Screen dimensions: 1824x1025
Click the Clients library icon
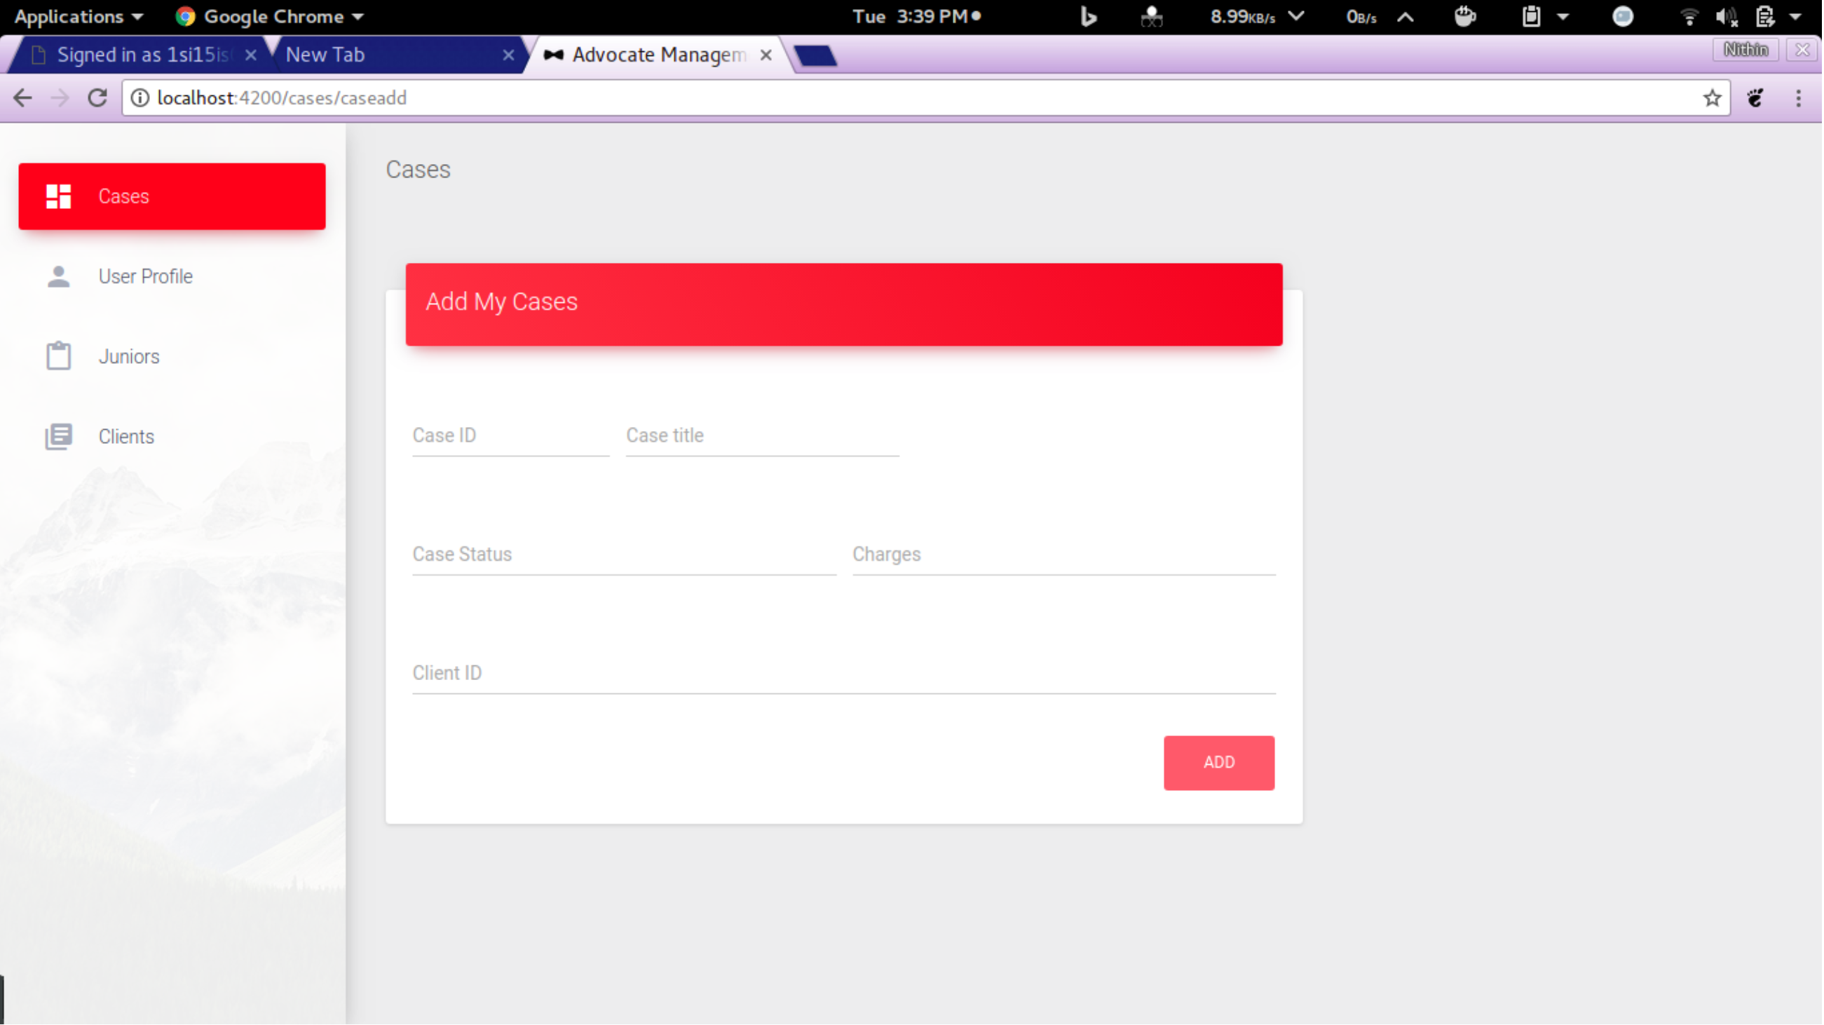[58, 436]
